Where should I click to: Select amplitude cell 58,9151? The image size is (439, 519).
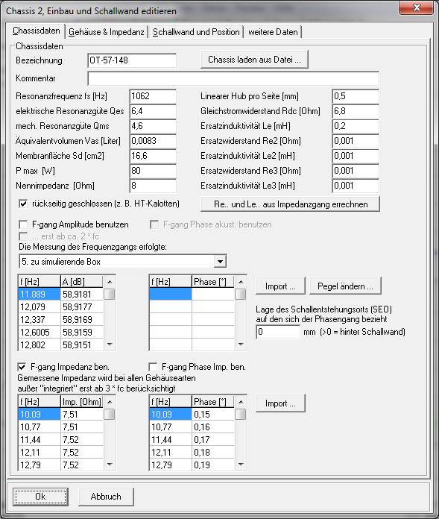82,345
